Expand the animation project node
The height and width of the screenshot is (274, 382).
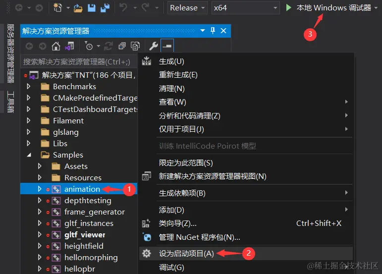click(40, 189)
